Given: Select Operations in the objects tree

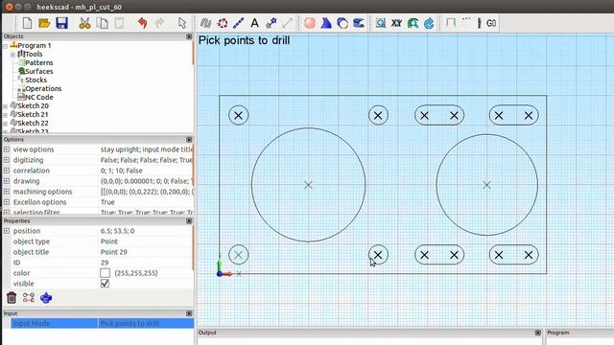Looking at the screenshot, I should [43, 88].
